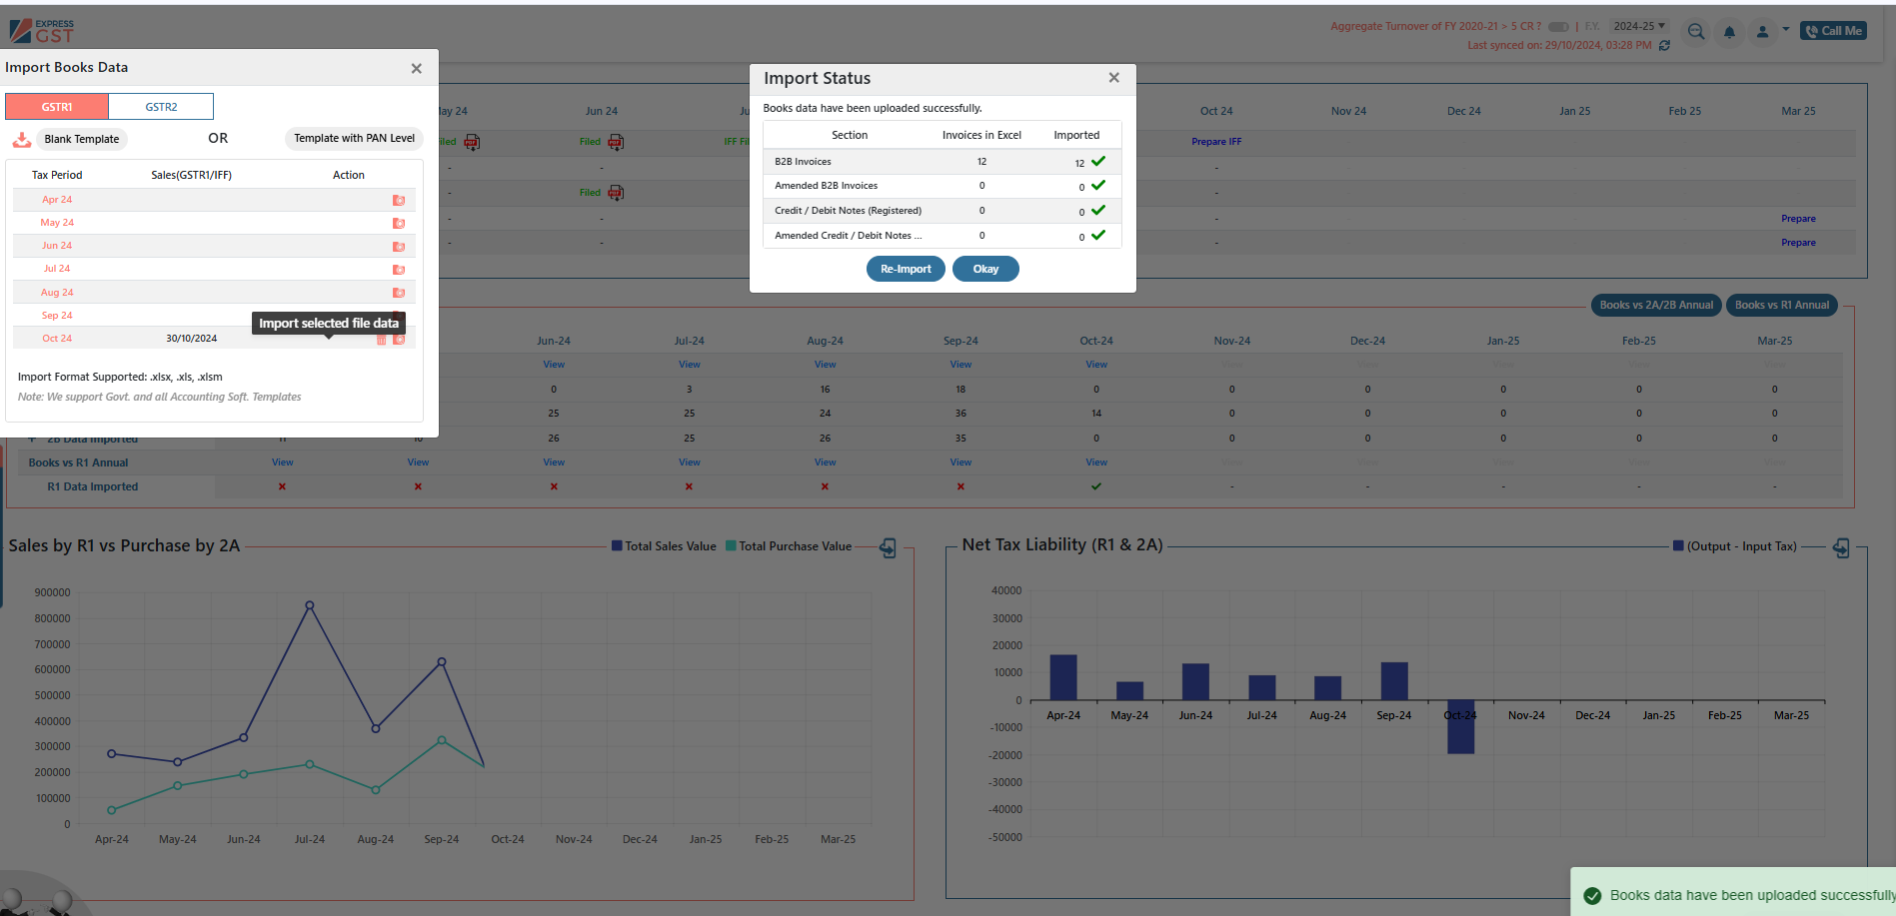Click the Oct-24 negative bar in Net Tax chart
Viewport: 1896px width, 916px height.
[x=1460, y=726]
